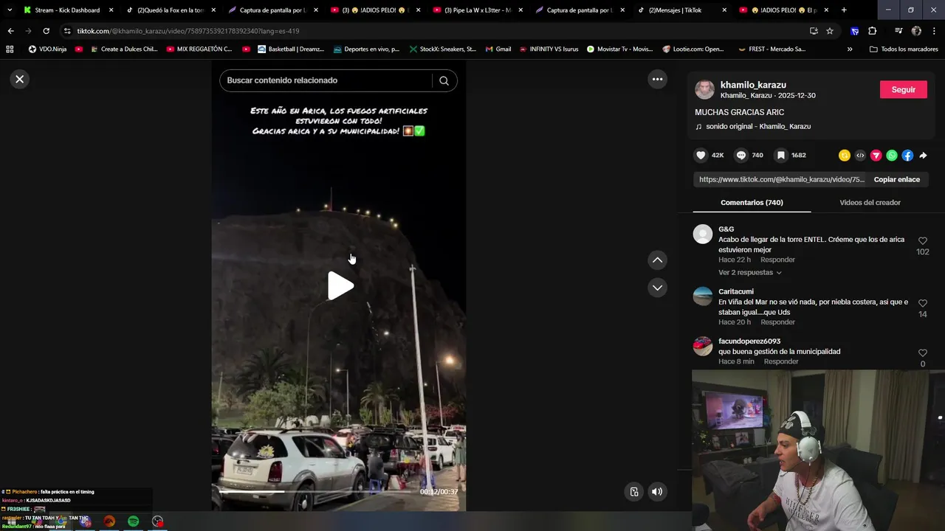
Task: Click Copiar enlace button
Action: coord(897,179)
